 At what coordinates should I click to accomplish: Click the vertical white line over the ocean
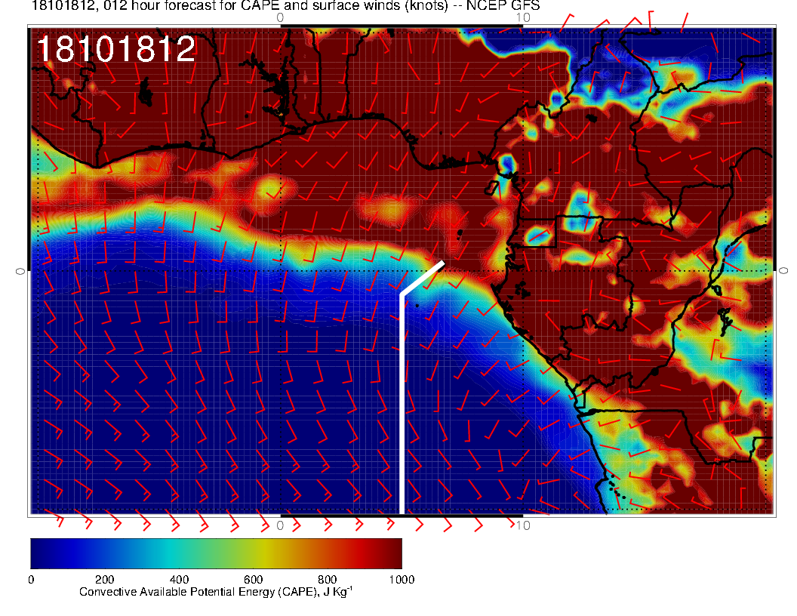tap(402, 400)
